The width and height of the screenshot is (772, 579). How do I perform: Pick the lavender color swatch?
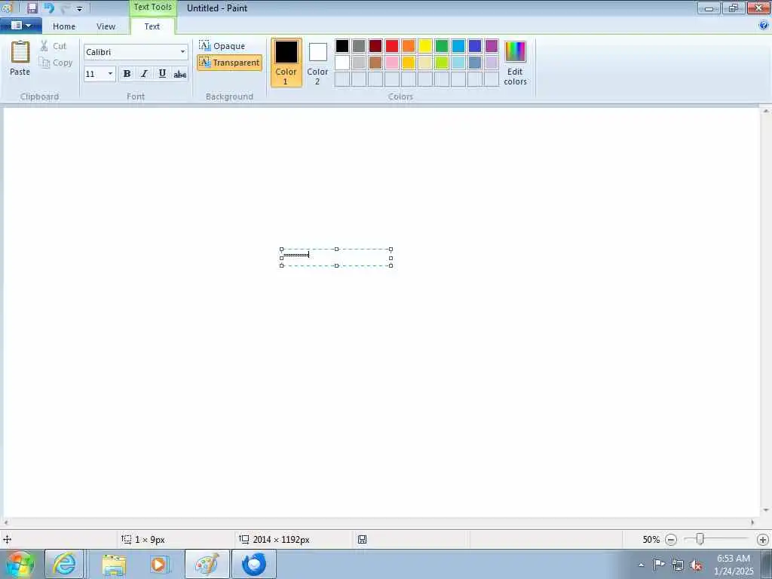pos(492,63)
